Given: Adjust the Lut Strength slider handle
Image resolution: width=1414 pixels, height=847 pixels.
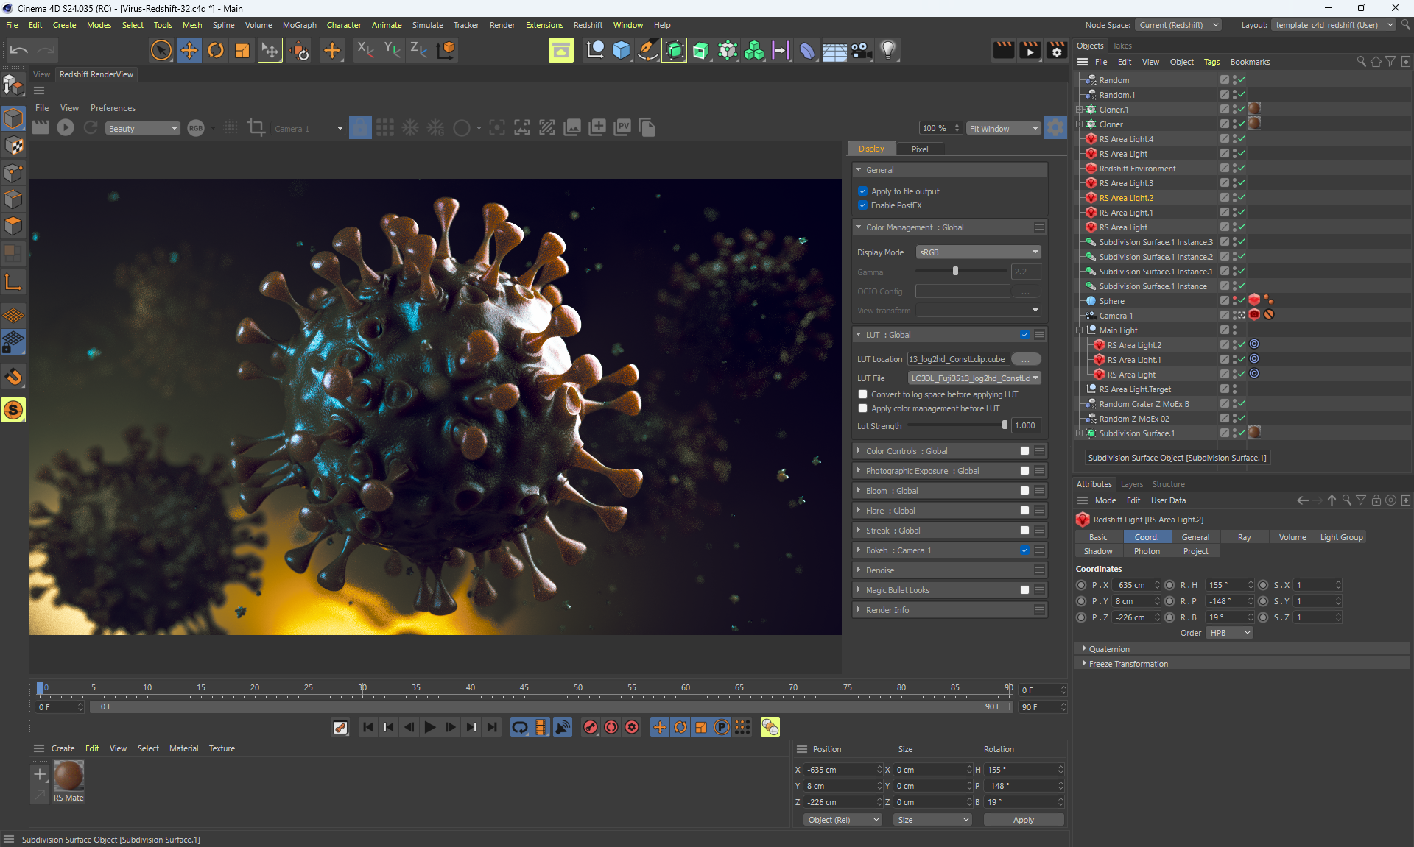Looking at the screenshot, I should click(1005, 425).
